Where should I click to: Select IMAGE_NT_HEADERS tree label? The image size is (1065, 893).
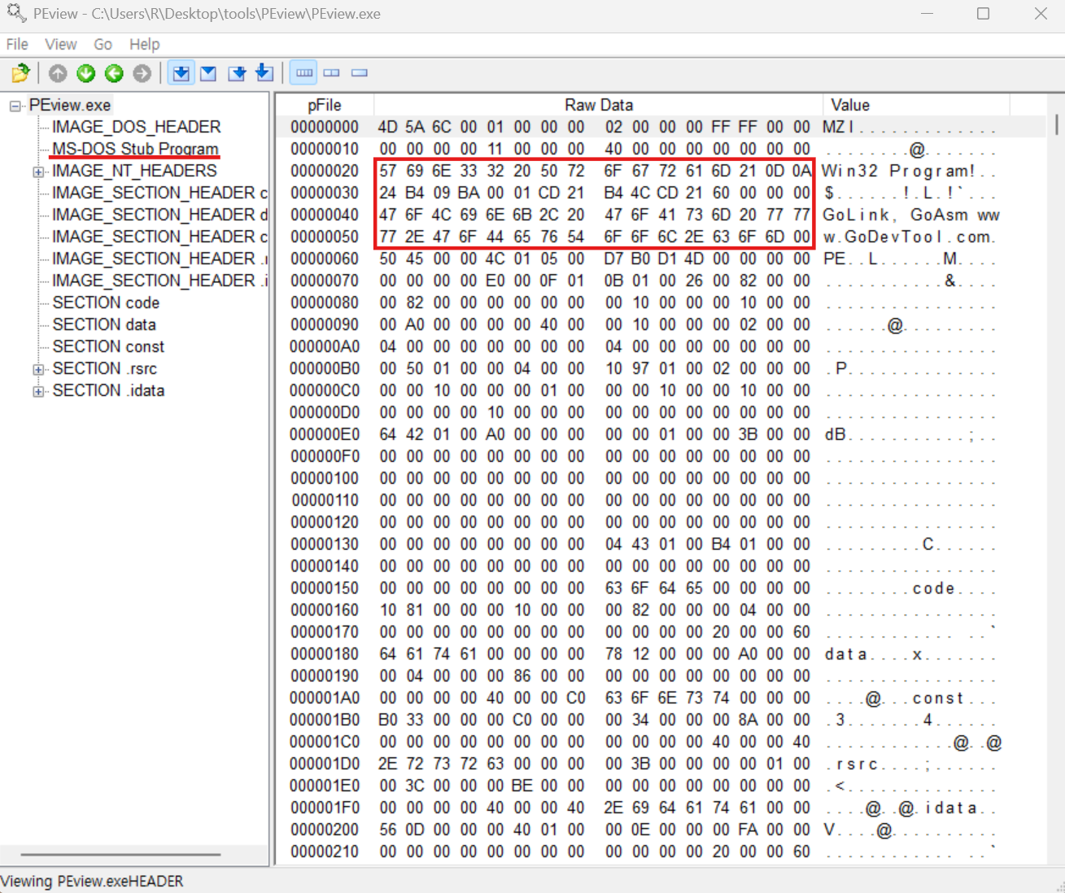coord(134,171)
